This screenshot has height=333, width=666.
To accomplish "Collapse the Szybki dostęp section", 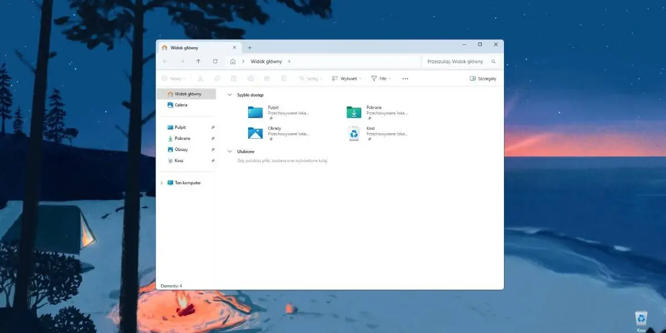I will [x=229, y=95].
